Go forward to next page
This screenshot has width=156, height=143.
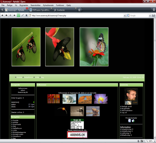tap(10, 15)
